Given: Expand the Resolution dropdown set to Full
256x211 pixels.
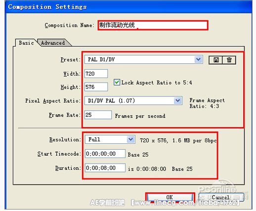Looking at the screenshot, I should click(x=110, y=139).
